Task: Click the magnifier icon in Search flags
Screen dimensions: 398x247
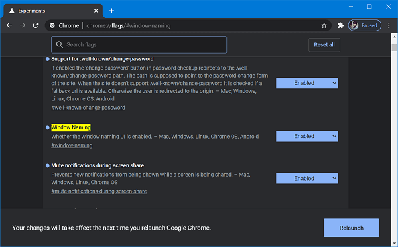Action: (60, 44)
